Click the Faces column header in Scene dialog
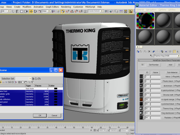The image size is (180, 135). pos(42,85)
